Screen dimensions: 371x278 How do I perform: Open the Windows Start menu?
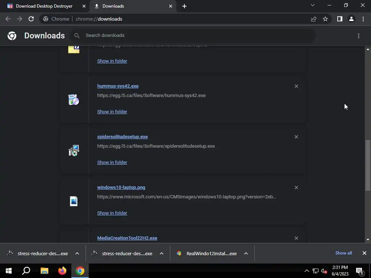pyautogui.click(x=9, y=271)
